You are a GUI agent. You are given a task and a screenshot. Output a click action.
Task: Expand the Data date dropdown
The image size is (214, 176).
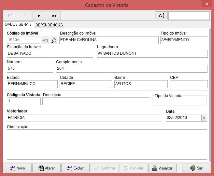coord(204,118)
